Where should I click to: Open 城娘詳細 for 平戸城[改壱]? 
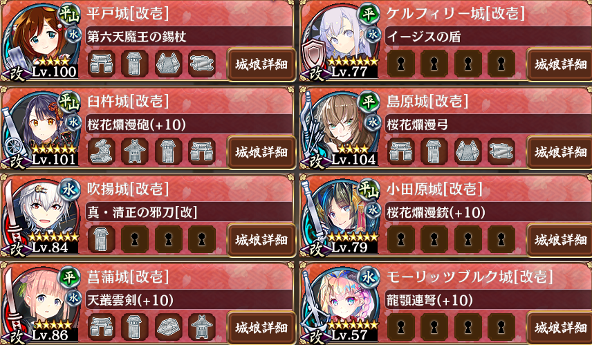point(261,64)
